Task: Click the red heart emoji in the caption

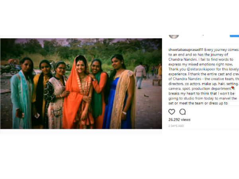Action: (233, 88)
